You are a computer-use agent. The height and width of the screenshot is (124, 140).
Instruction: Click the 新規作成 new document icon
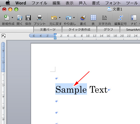pyautogui.click(x=7, y=18)
